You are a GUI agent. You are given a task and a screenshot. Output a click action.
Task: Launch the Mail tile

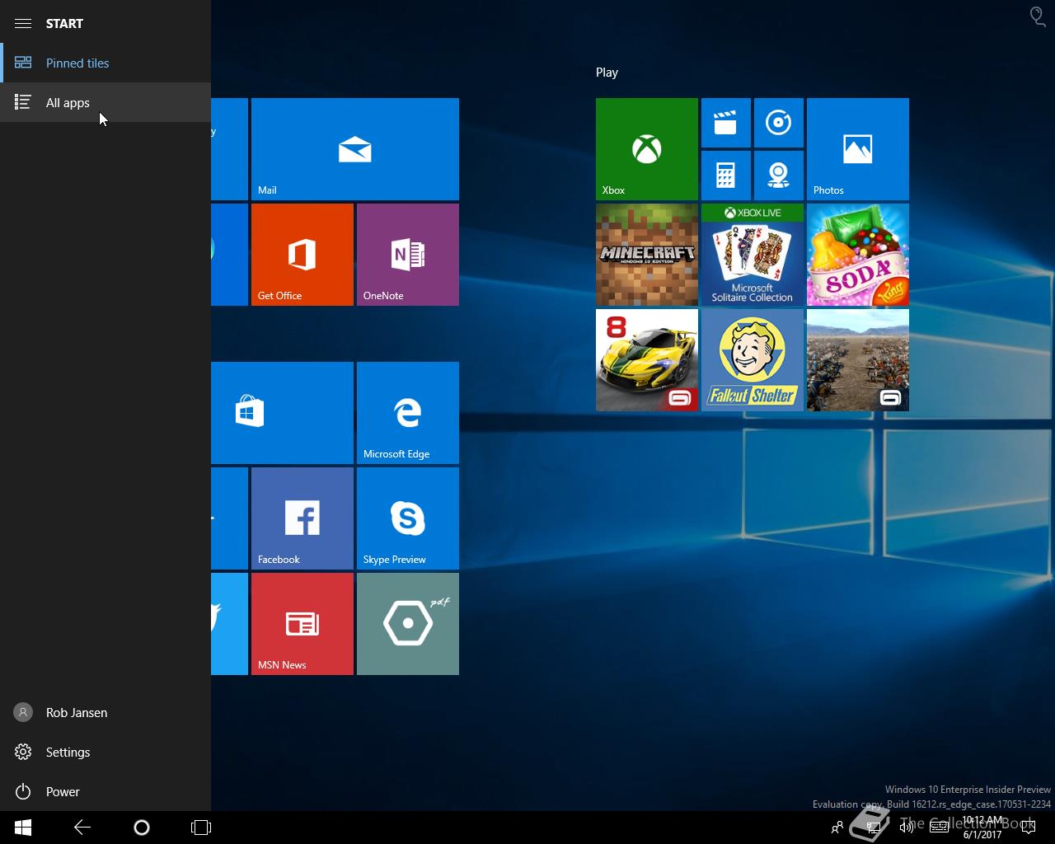coord(355,149)
